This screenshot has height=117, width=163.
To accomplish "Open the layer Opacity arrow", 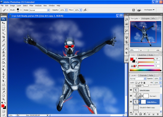I will (x=160, y=79).
